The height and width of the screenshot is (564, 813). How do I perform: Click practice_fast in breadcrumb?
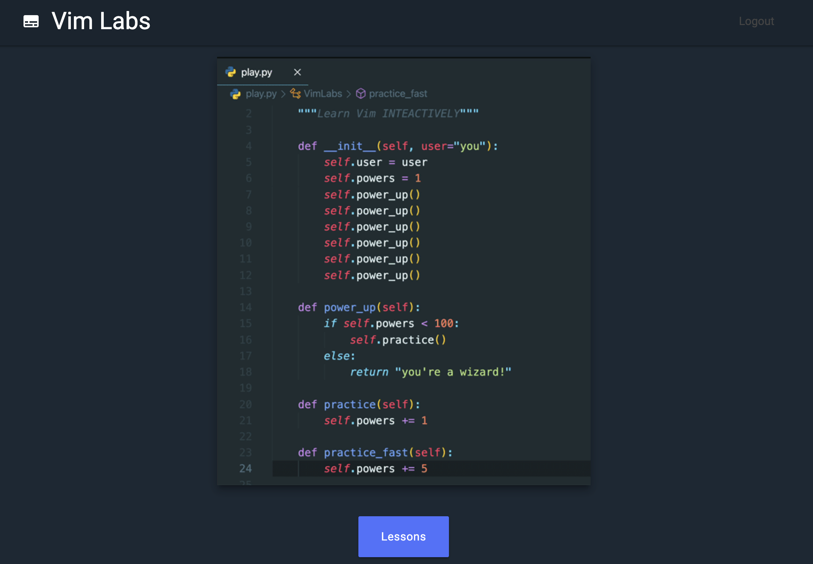click(x=398, y=94)
